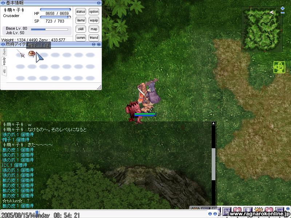
Task: Click chat line '§萌々子§ : きた～～～～'
Action: click(28, 145)
